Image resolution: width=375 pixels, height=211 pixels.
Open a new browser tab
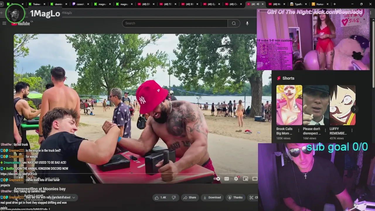[335, 4]
